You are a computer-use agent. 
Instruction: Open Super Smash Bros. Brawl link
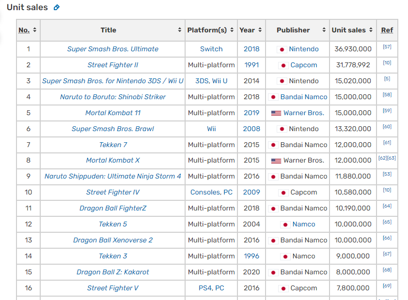tap(113, 129)
